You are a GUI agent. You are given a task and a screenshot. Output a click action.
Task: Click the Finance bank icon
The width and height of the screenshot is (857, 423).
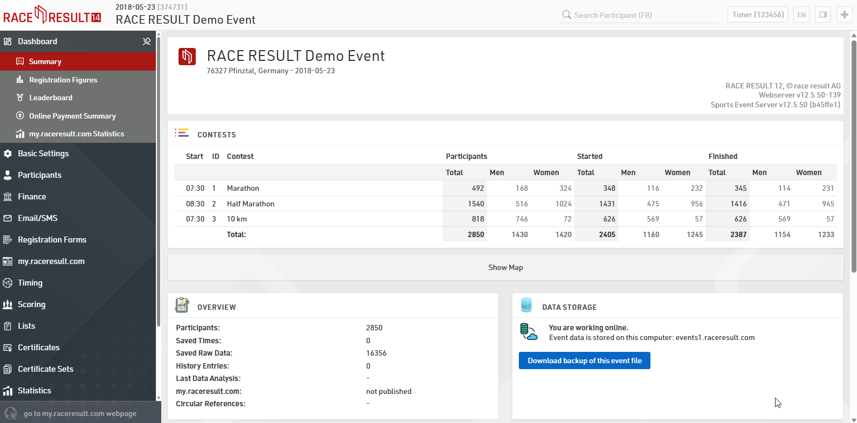pyautogui.click(x=8, y=197)
